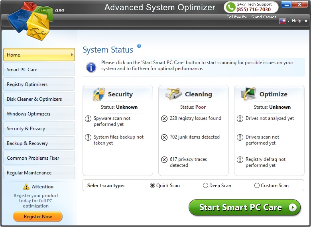
Task: Click the Optimize monitor icon
Action: pos(248,94)
